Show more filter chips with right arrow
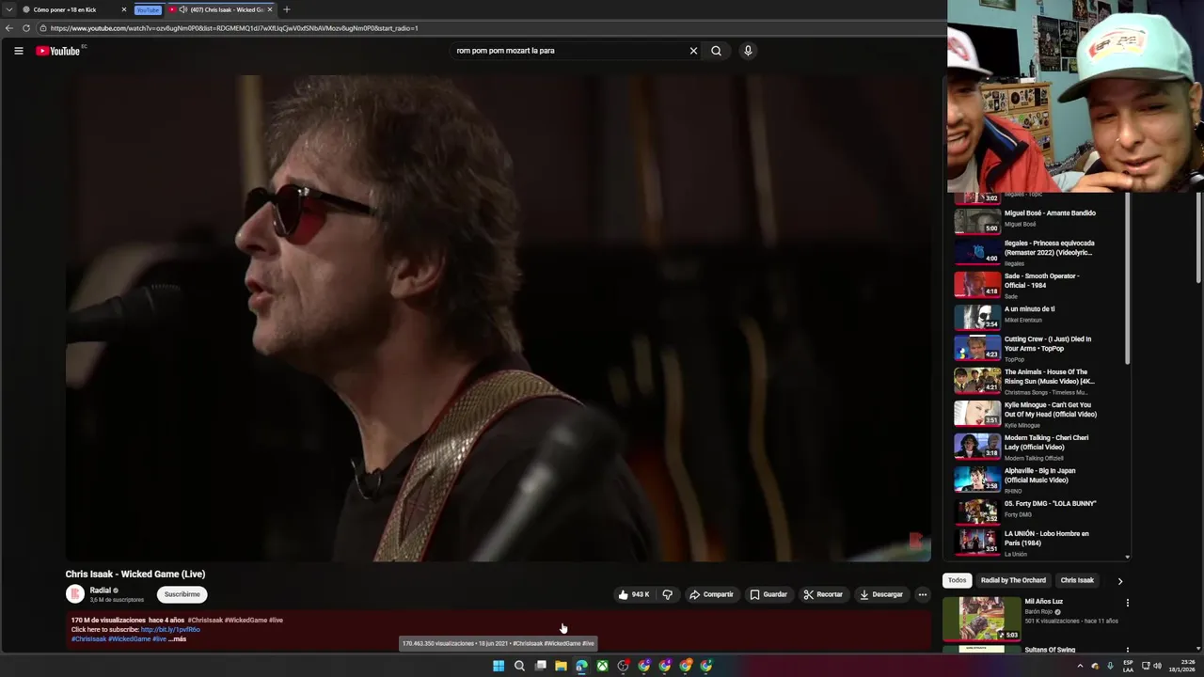This screenshot has width=1204, height=677. pos(1119,581)
